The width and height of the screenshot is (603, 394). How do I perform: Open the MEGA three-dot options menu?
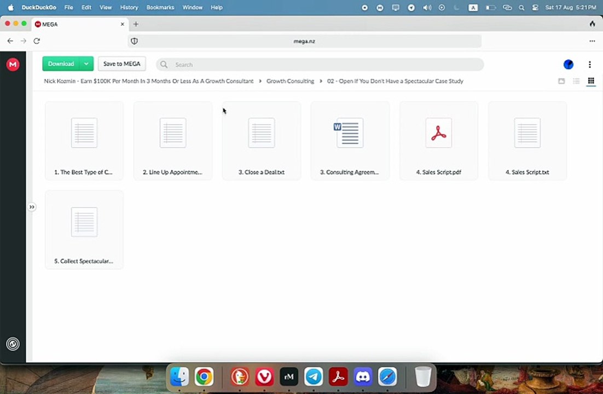click(x=590, y=64)
